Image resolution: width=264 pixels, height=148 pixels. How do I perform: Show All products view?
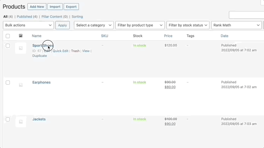coord(5,16)
